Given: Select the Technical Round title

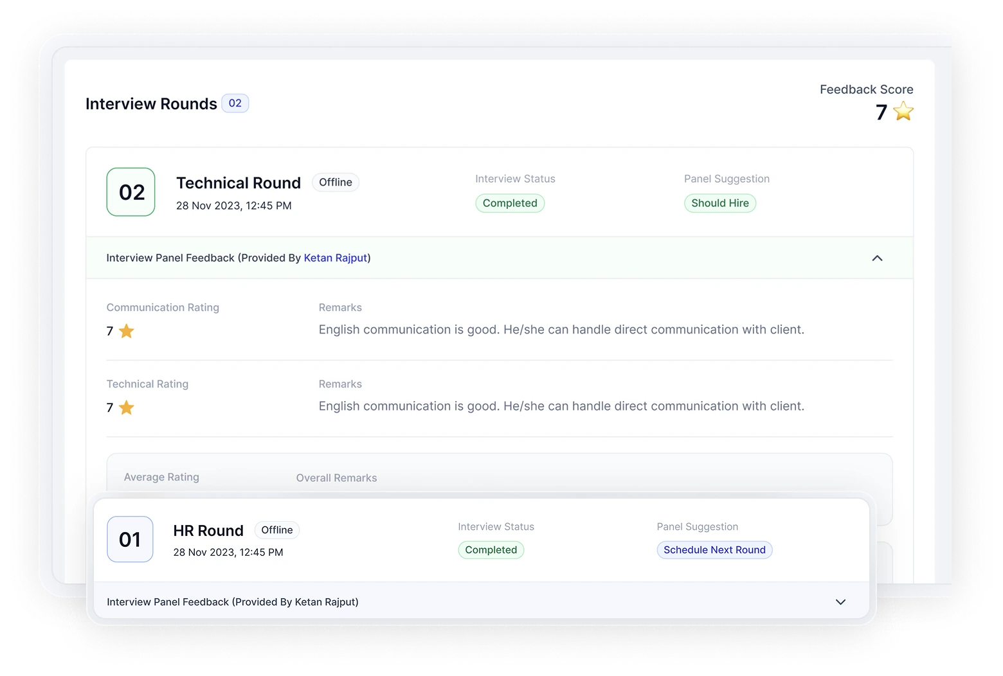Looking at the screenshot, I should click(239, 183).
